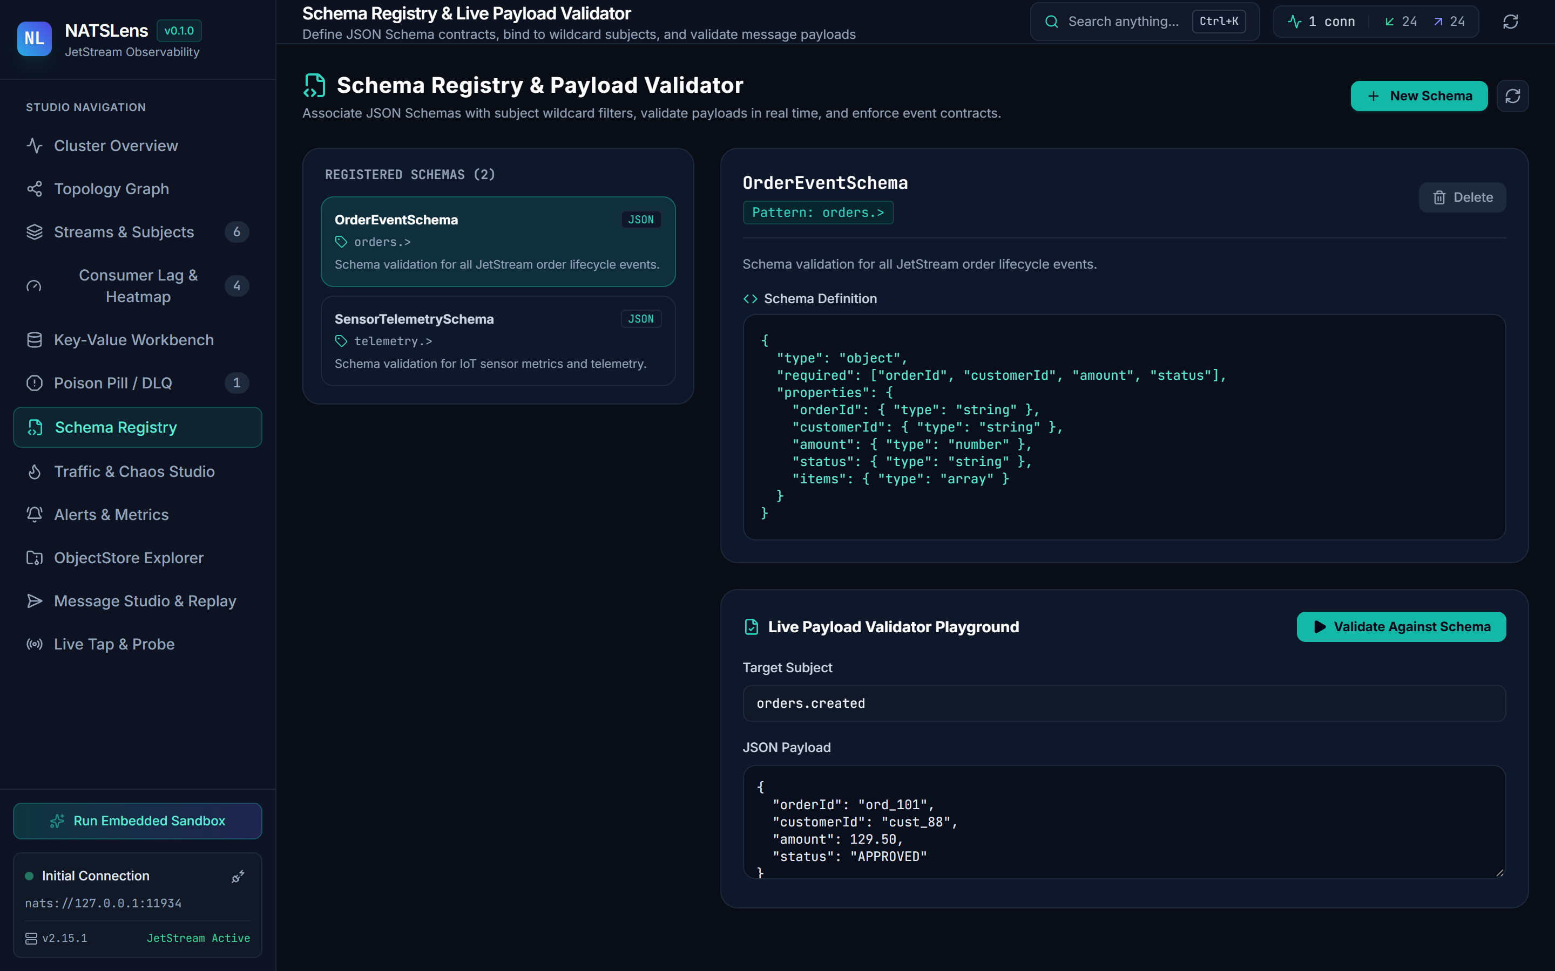Click the Topology Graph share-nodes icon
Screen dimensions: 1555x971
pyautogui.click(x=35, y=189)
